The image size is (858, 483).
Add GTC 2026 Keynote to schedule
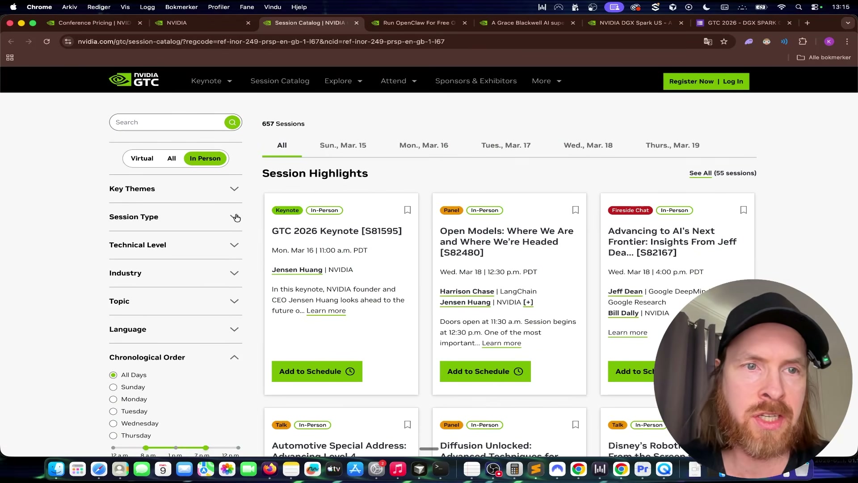[317, 372]
